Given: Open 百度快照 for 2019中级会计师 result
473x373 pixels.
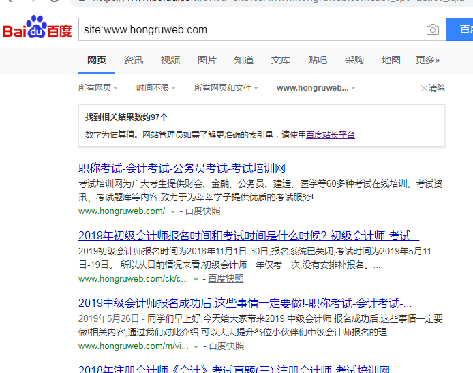Looking at the screenshot, I should pyautogui.click(x=226, y=346).
